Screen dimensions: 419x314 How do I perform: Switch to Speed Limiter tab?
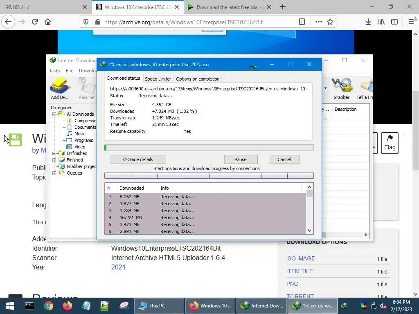(158, 79)
